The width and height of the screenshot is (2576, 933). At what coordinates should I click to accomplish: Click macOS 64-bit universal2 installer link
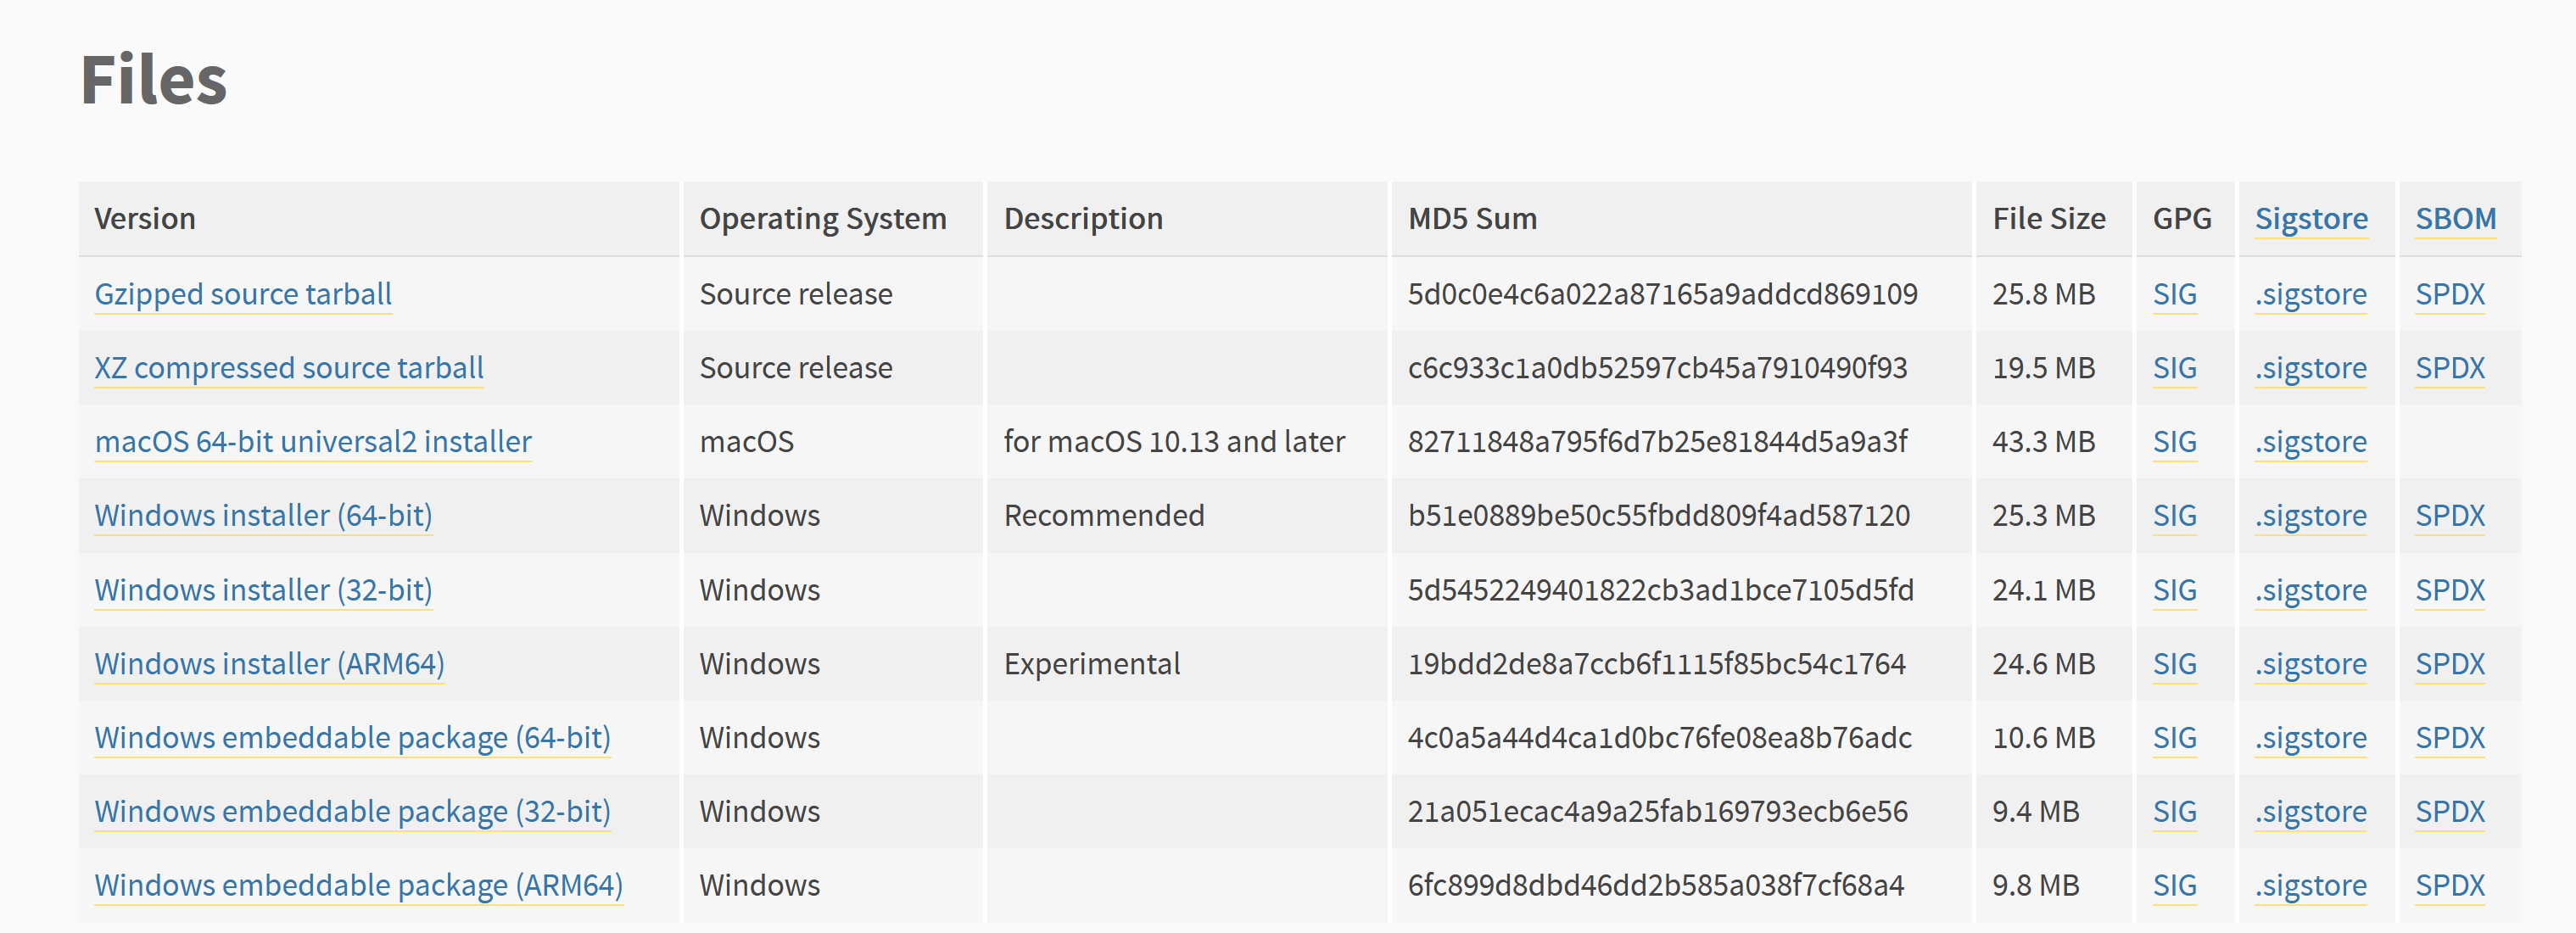(313, 441)
